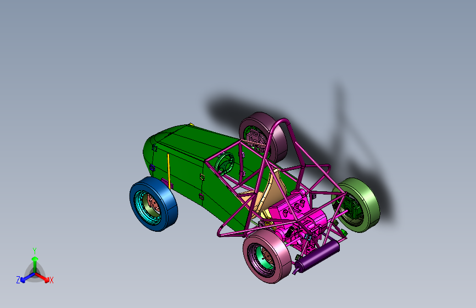Click the blue Z axis arrow on triad
Image resolution: width=476 pixels, height=308 pixels.
[x=27, y=278]
